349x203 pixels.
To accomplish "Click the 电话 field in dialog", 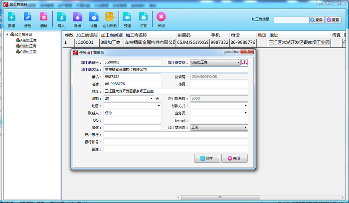I will (132, 84).
